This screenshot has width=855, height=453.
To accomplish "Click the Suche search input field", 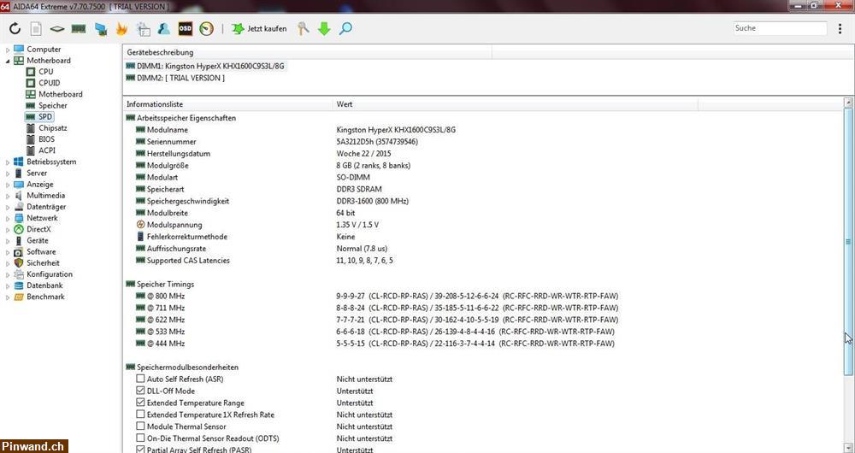I will [x=779, y=28].
